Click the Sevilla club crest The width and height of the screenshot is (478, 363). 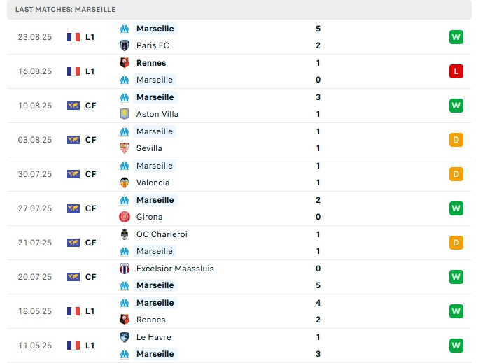coord(125,148)
